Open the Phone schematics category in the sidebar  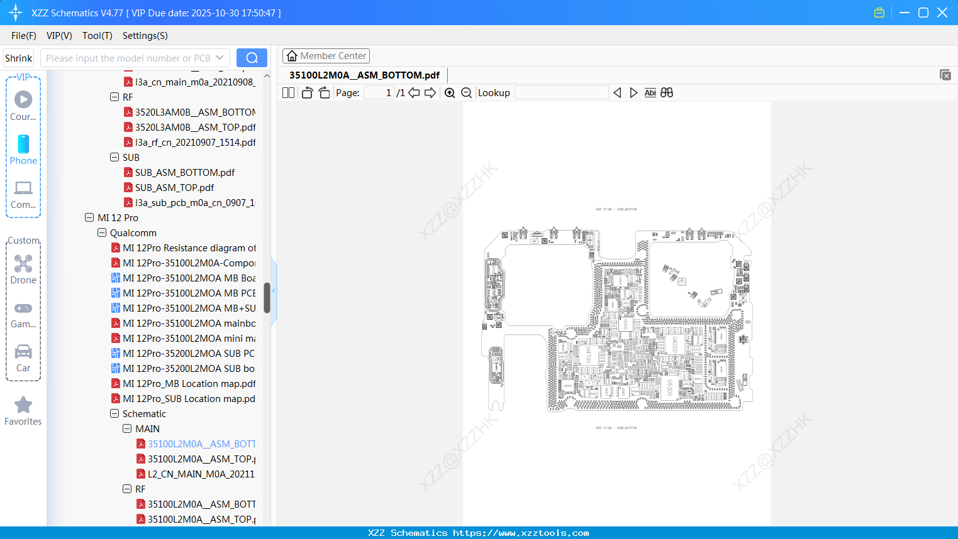[23, 151]
